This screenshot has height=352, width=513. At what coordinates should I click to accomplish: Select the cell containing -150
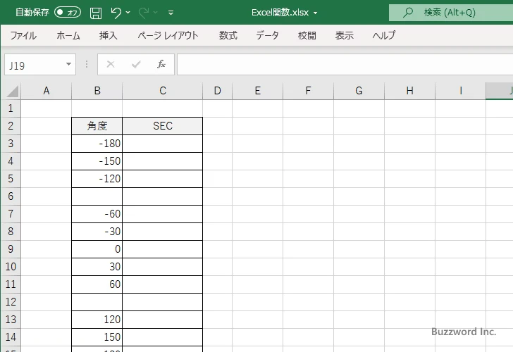[x=97, y=161]
